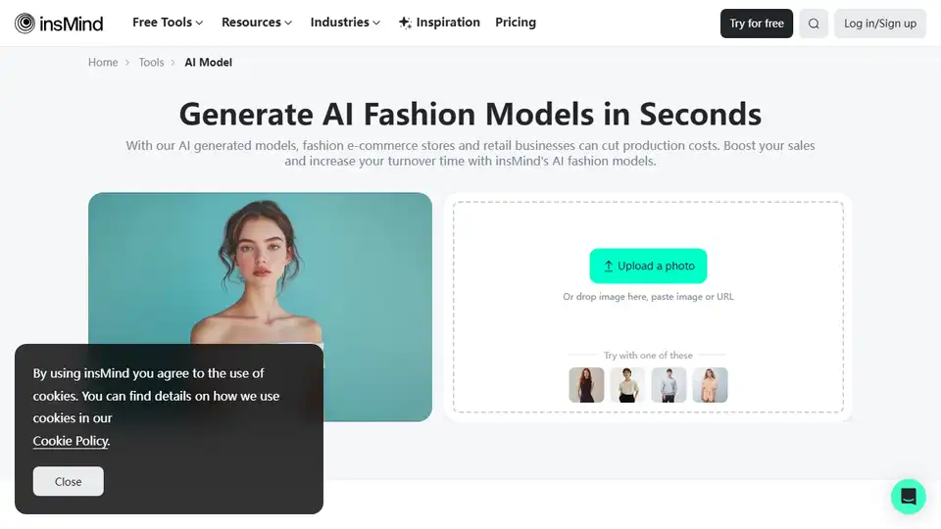The height and width of the screenshot is (529, 941).
Task: Click the AI Model breadcrumb text
Action: pos(208,63)
